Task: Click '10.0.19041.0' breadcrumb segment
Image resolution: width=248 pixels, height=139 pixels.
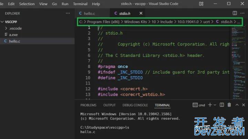Action: [x=188, y=22]
